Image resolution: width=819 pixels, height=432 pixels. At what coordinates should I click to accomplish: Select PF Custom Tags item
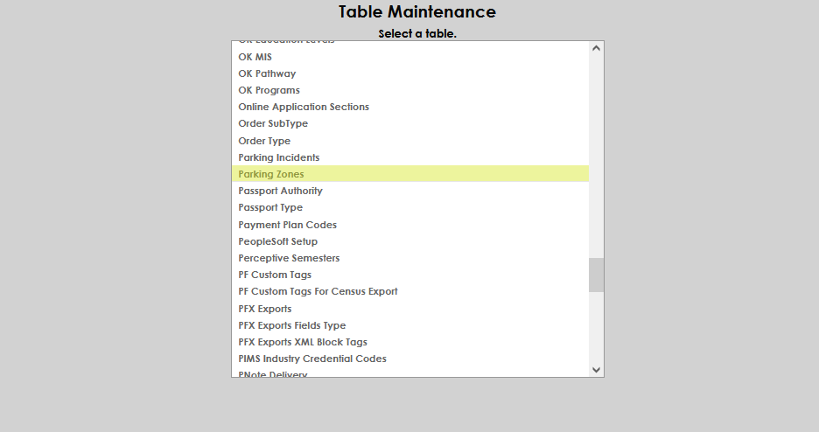click(275, 275)
